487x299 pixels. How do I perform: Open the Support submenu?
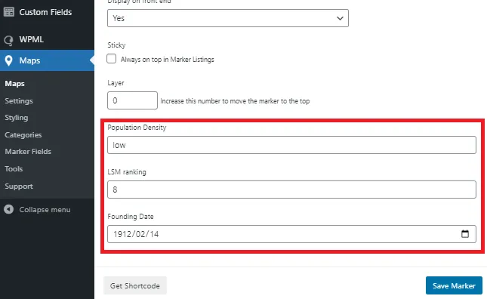click(x=19, y=186)
